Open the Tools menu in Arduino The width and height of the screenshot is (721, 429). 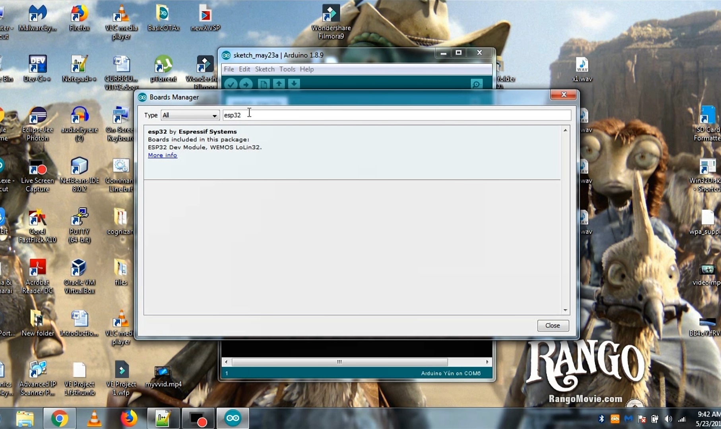[287, 69]
